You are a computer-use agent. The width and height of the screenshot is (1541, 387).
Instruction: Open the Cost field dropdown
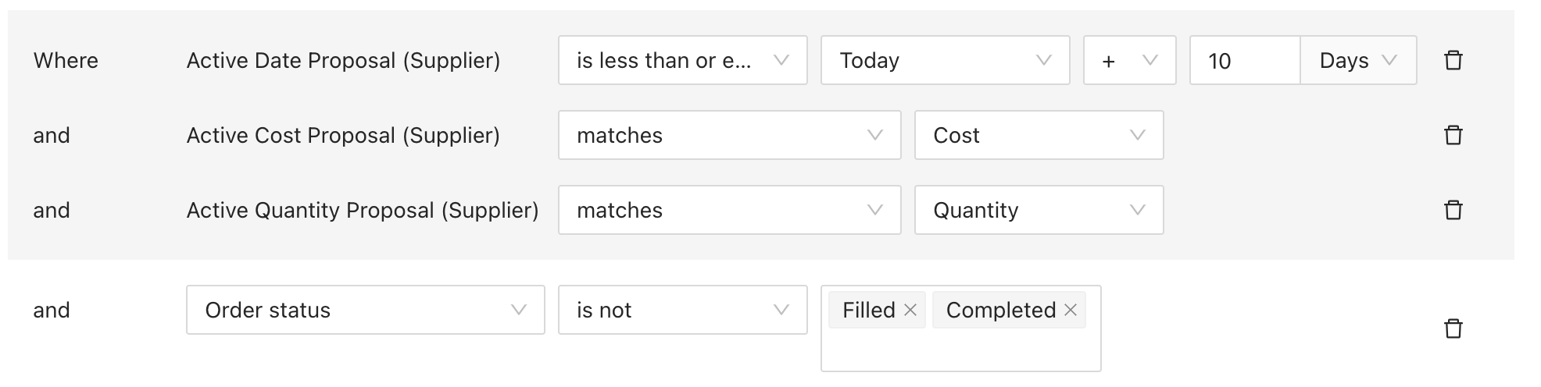tap(1039, 135)
